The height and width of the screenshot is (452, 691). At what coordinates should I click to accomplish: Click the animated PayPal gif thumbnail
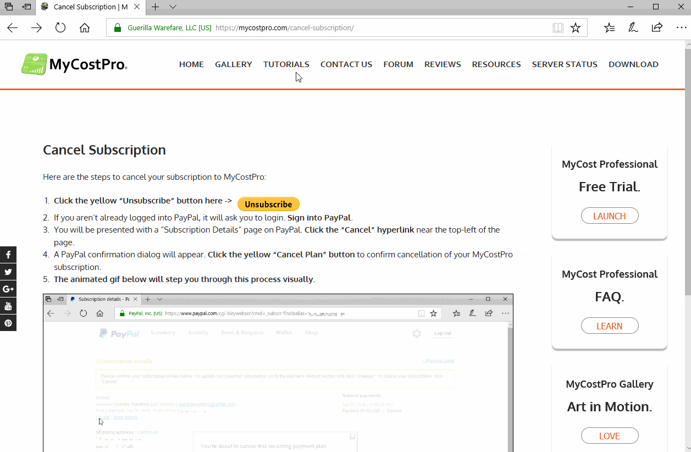point(278,373)
